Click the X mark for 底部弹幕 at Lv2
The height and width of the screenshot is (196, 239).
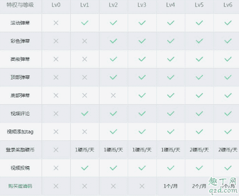coord(113,95)
